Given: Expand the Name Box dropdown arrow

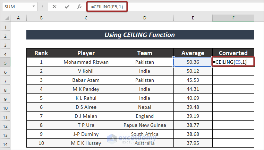Looking at the screenshot, I should (x=34, y=7).
